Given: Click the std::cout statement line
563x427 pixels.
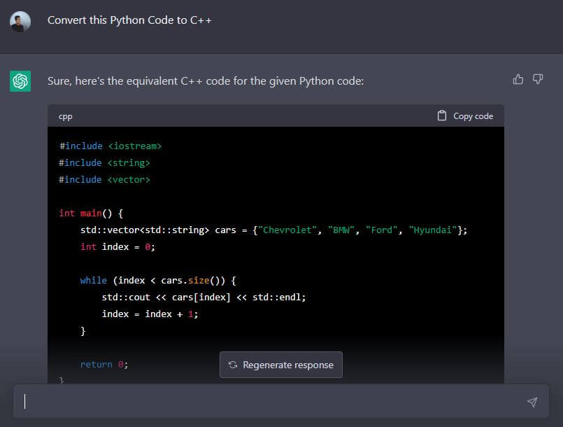Looking at the screenshot, I should point(204,297).
